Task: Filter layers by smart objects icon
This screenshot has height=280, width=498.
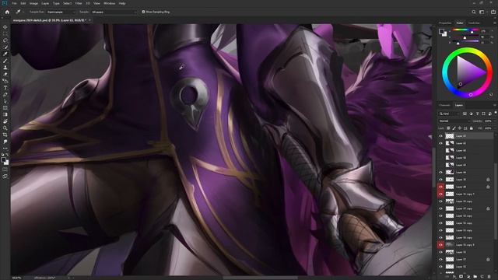Action: tap(489, 114)
